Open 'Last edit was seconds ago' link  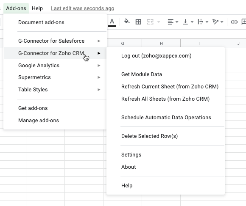pos(83,8)
